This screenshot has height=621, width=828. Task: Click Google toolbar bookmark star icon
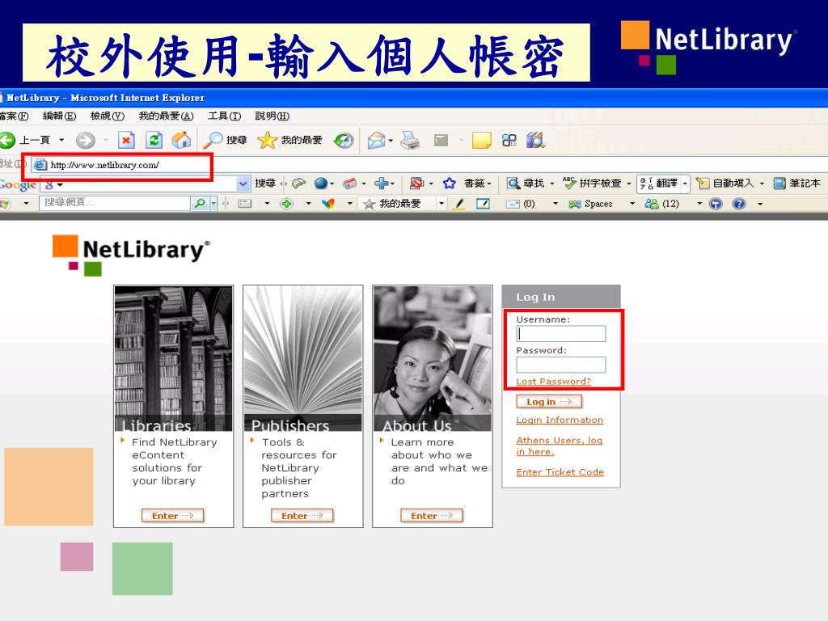[x=450, y=184]
